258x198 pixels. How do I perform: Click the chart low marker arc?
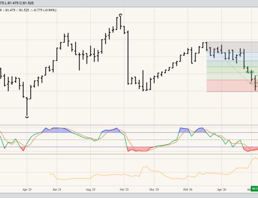[x=27, y=117]
